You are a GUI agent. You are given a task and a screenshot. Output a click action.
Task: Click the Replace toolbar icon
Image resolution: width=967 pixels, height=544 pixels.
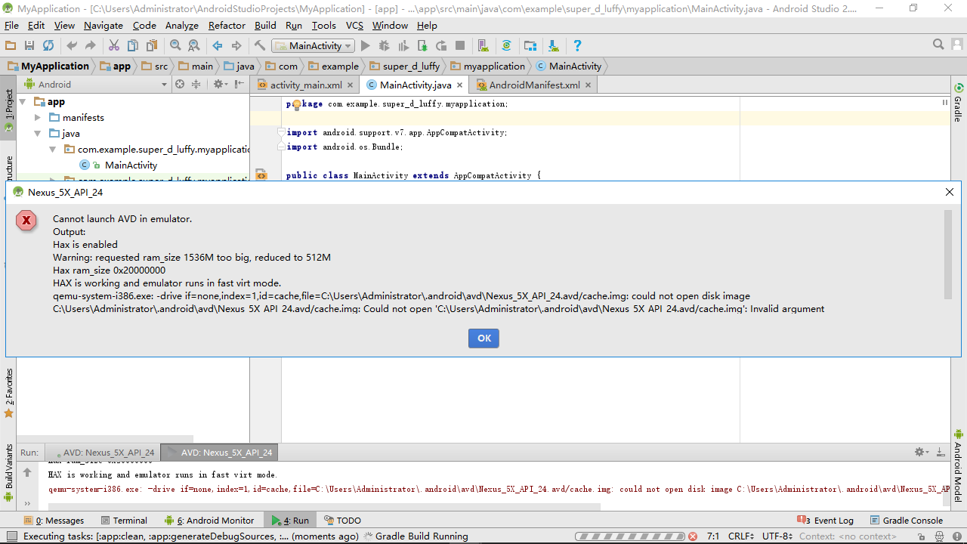point(194,46)
